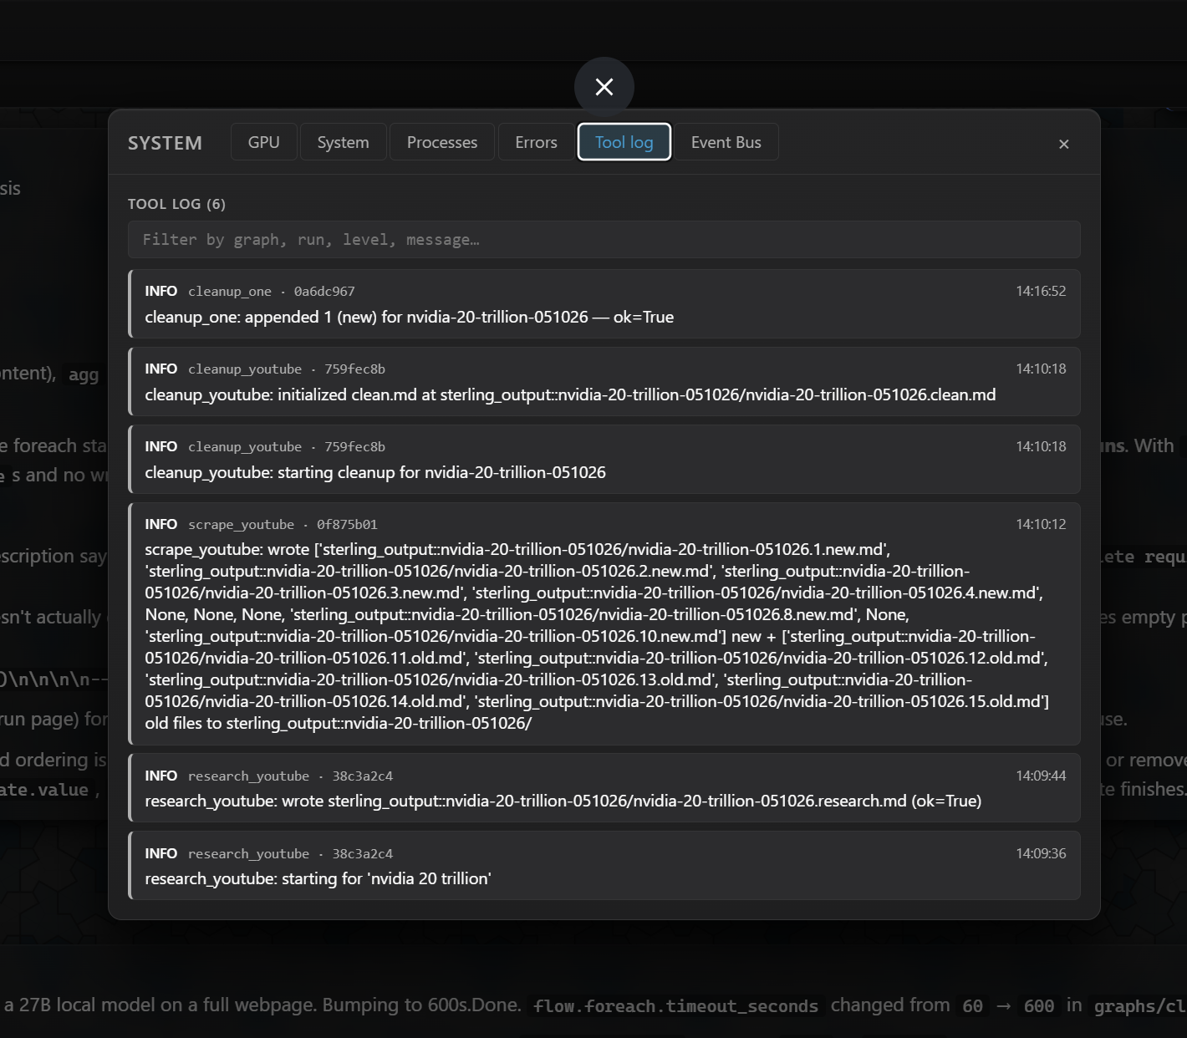Screen dimensions: 1187x1038
Task: Click the round X button above the modal
Action: click(604, 87)
